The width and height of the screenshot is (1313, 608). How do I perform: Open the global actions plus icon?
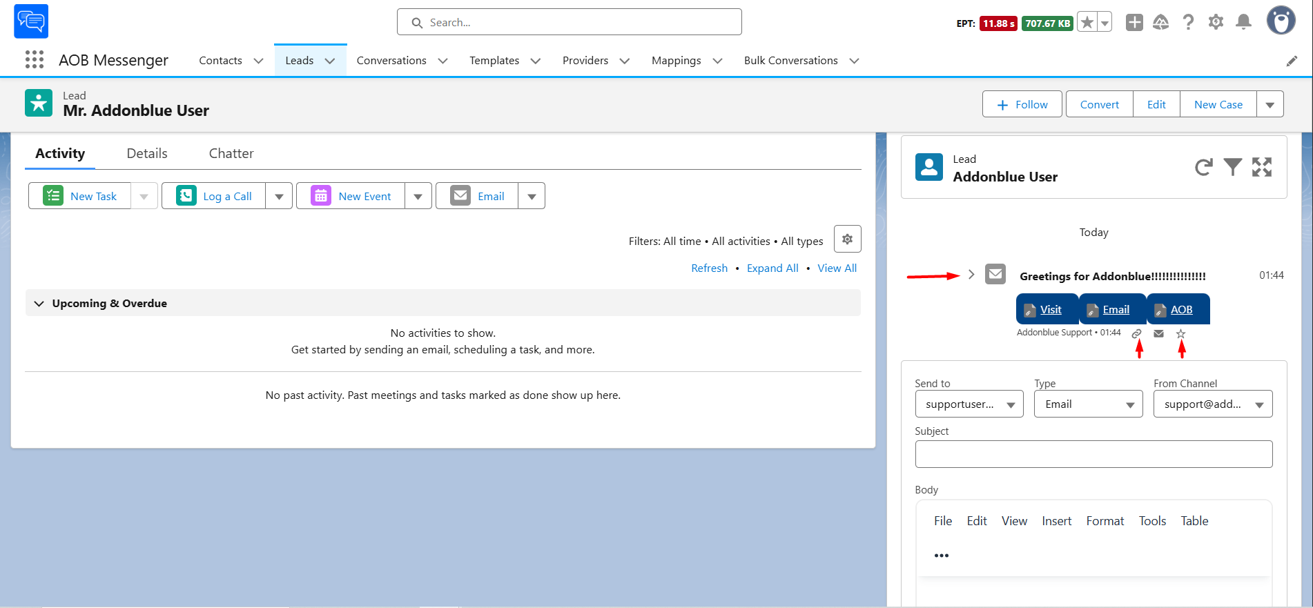coord(1134,23)
